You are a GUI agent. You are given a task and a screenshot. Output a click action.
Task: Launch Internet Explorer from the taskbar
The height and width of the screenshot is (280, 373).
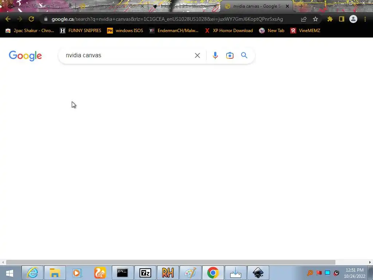[x=32, y=273]
